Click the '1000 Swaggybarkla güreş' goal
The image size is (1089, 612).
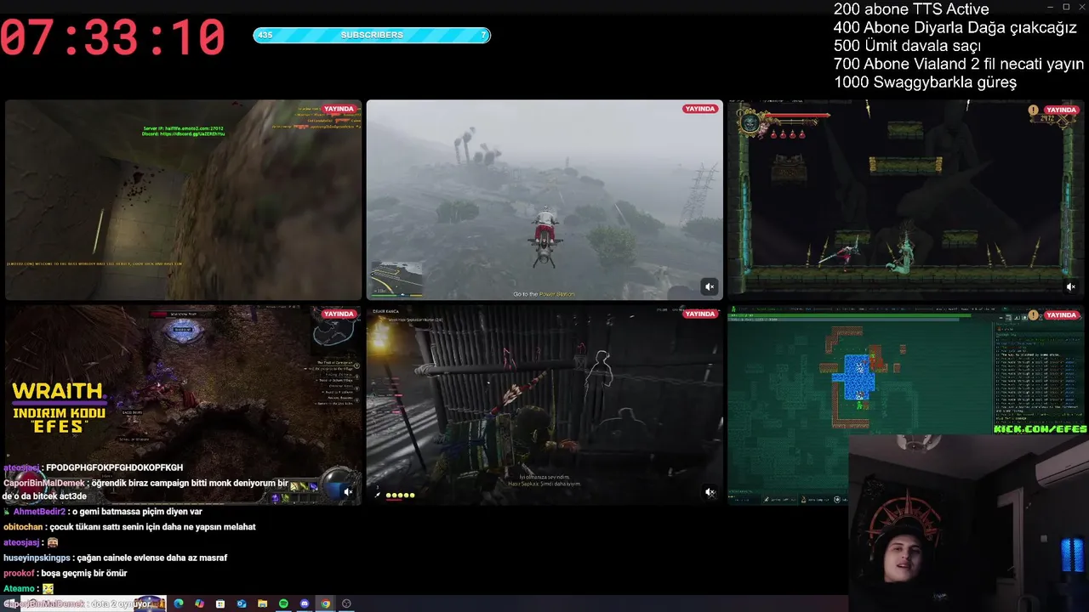click(x=925, y=82)
